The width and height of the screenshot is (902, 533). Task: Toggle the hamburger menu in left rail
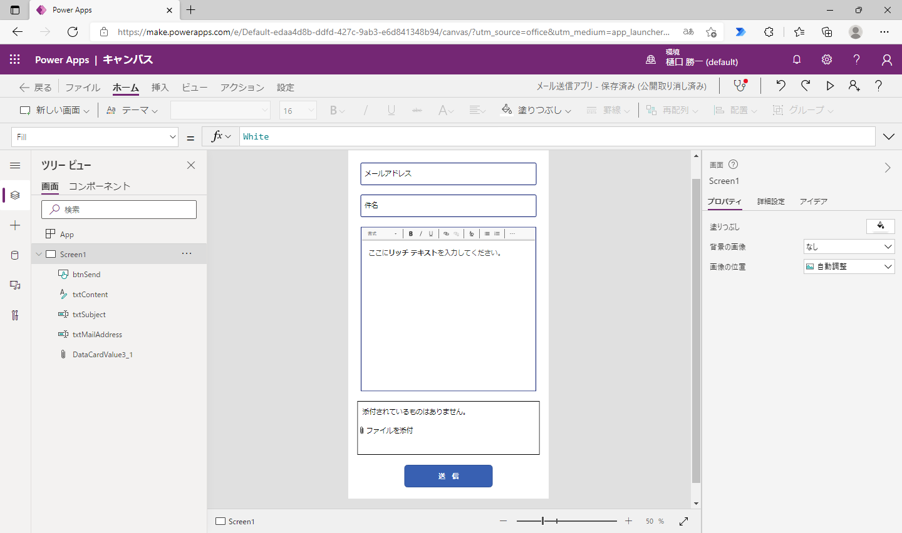[x=16, y=165]
